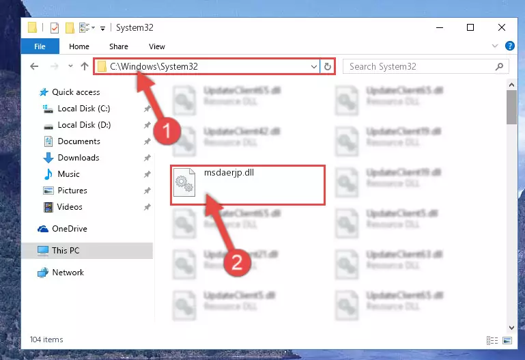The image size is (525, 360).
Task: Go back using the back arrow
Action: (34, 66)
